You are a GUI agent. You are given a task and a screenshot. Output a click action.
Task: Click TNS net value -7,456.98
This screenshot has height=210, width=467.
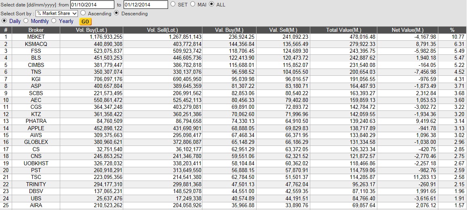(424, 72)
